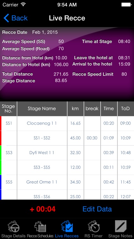The width and height of the screenshot is (134, 239).
Task: Open the Recce Schedules calendar icon
Action: point(40,227)
